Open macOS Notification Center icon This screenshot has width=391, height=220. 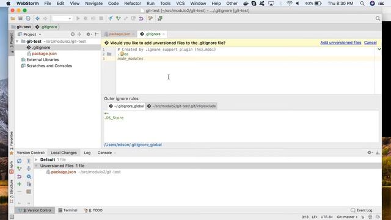[x=381, y=3]
